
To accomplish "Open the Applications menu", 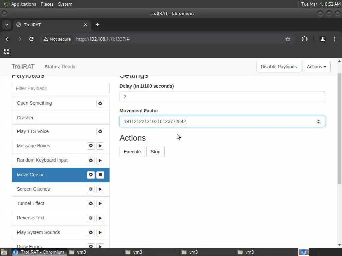I will click(x=24, y=4).
